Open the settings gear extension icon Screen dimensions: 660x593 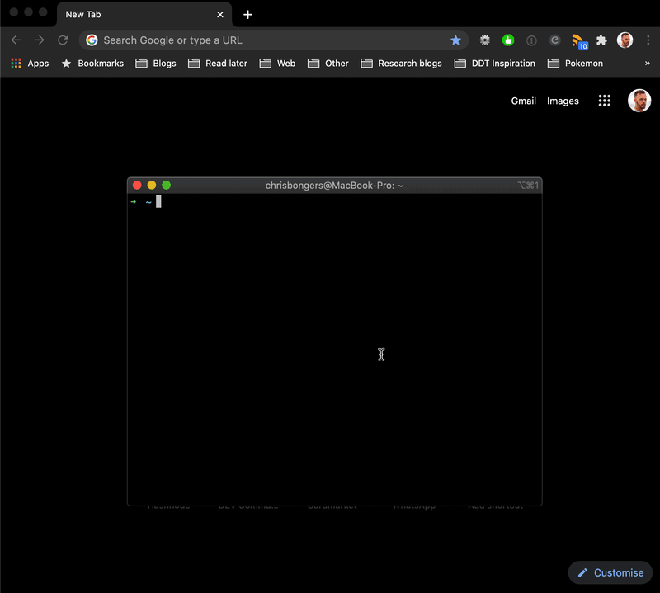coord(484,40)
